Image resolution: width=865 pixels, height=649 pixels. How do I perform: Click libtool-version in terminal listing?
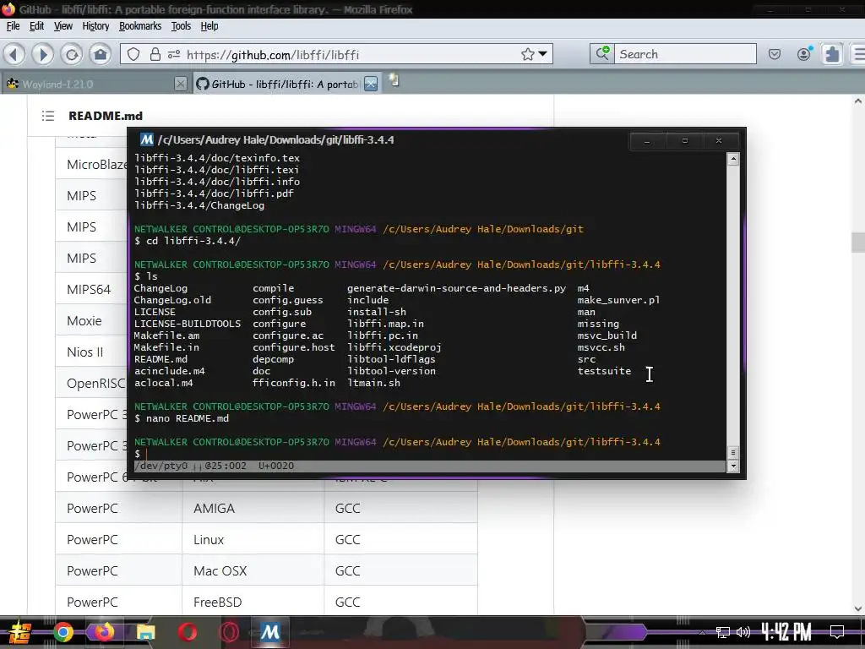tap(391, 371)
